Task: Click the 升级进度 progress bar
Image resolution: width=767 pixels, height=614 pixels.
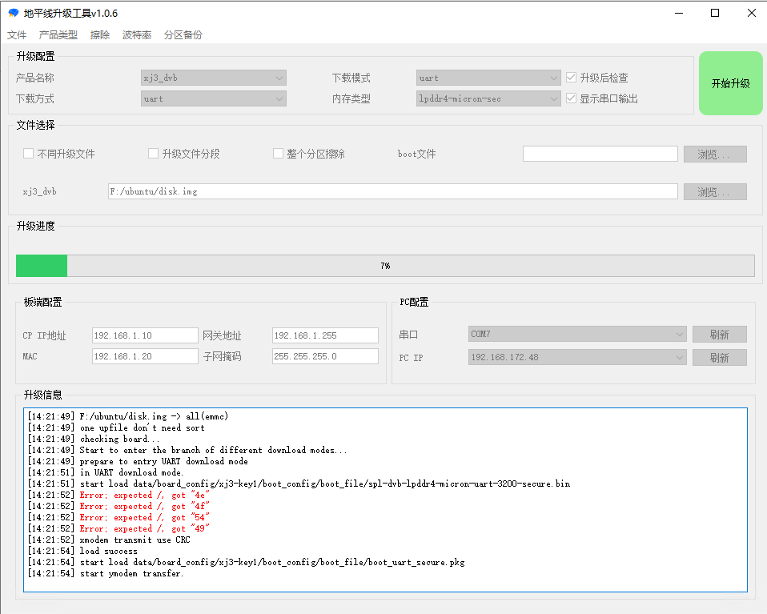Action: click(x=385, y=266)
